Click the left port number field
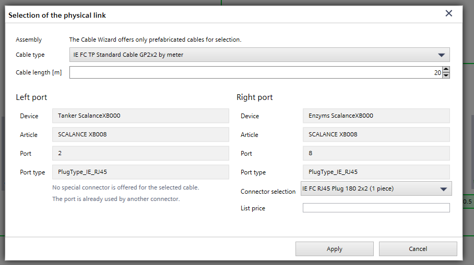Image resolution: width=474 pixels, height=265 pixels. click(140, 153)
